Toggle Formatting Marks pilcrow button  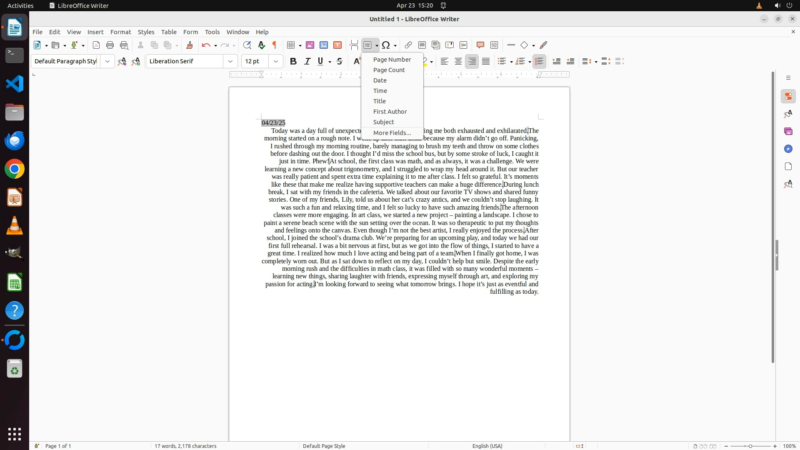pos(275,45)
